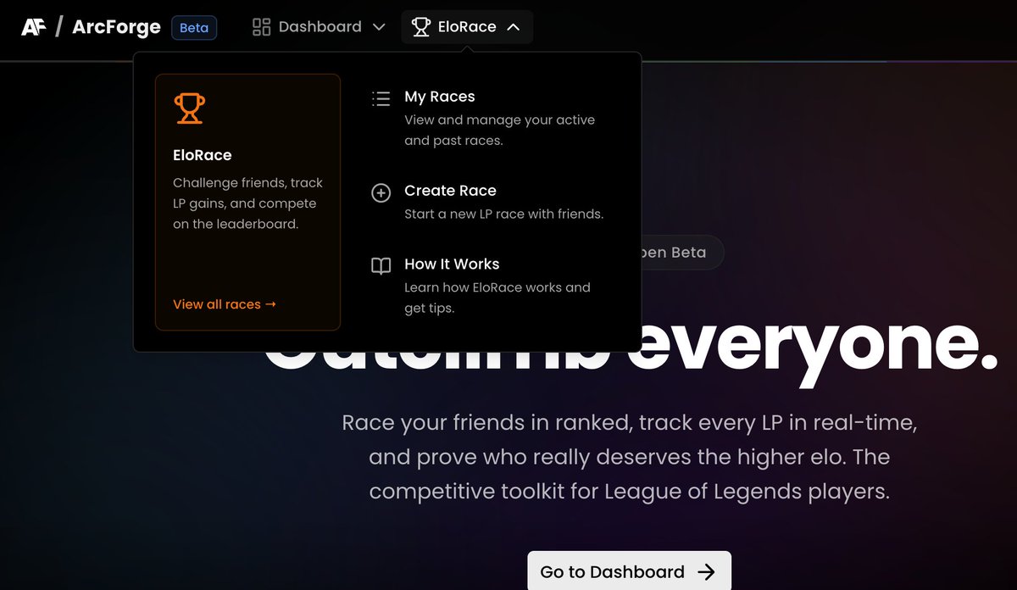The width and height of the screenshot is (1017, 590).
Task: Click the EloRace trophy icon in navbar
Action: click(x=420, y=27)
